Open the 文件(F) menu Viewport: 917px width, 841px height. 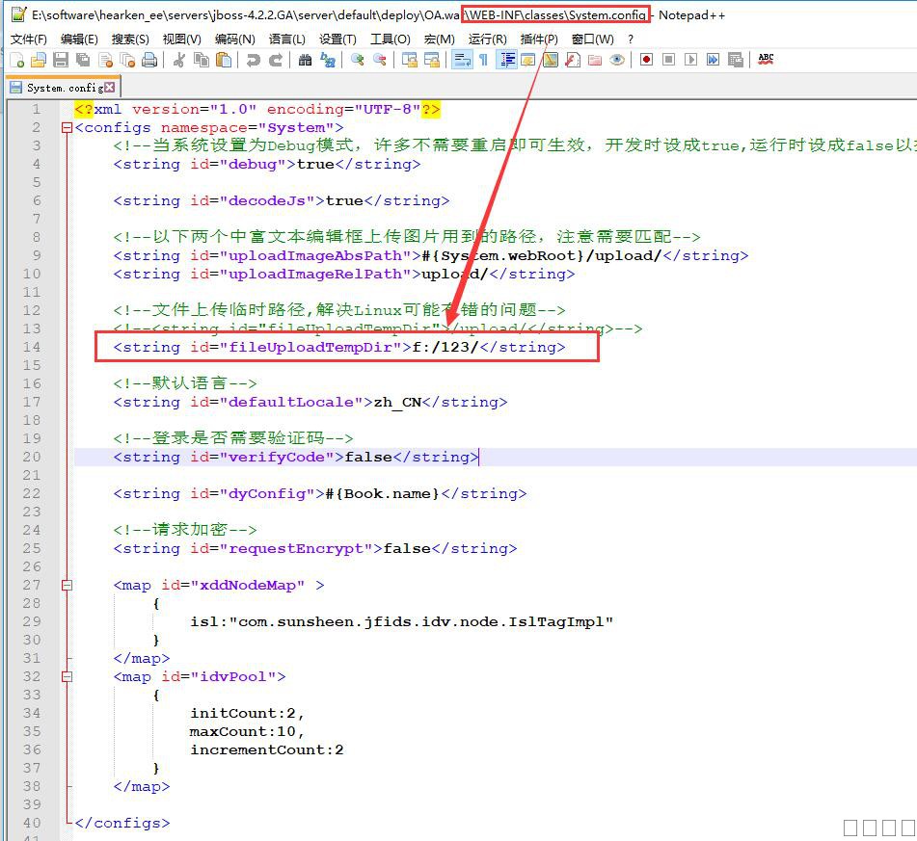coord(28,39)
